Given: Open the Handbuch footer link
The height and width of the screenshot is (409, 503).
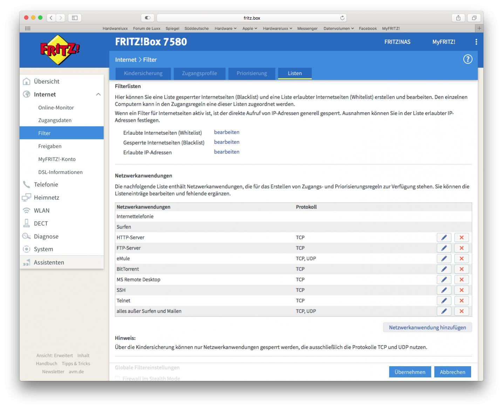Looking at the screenshot, I should coord(47,364).
